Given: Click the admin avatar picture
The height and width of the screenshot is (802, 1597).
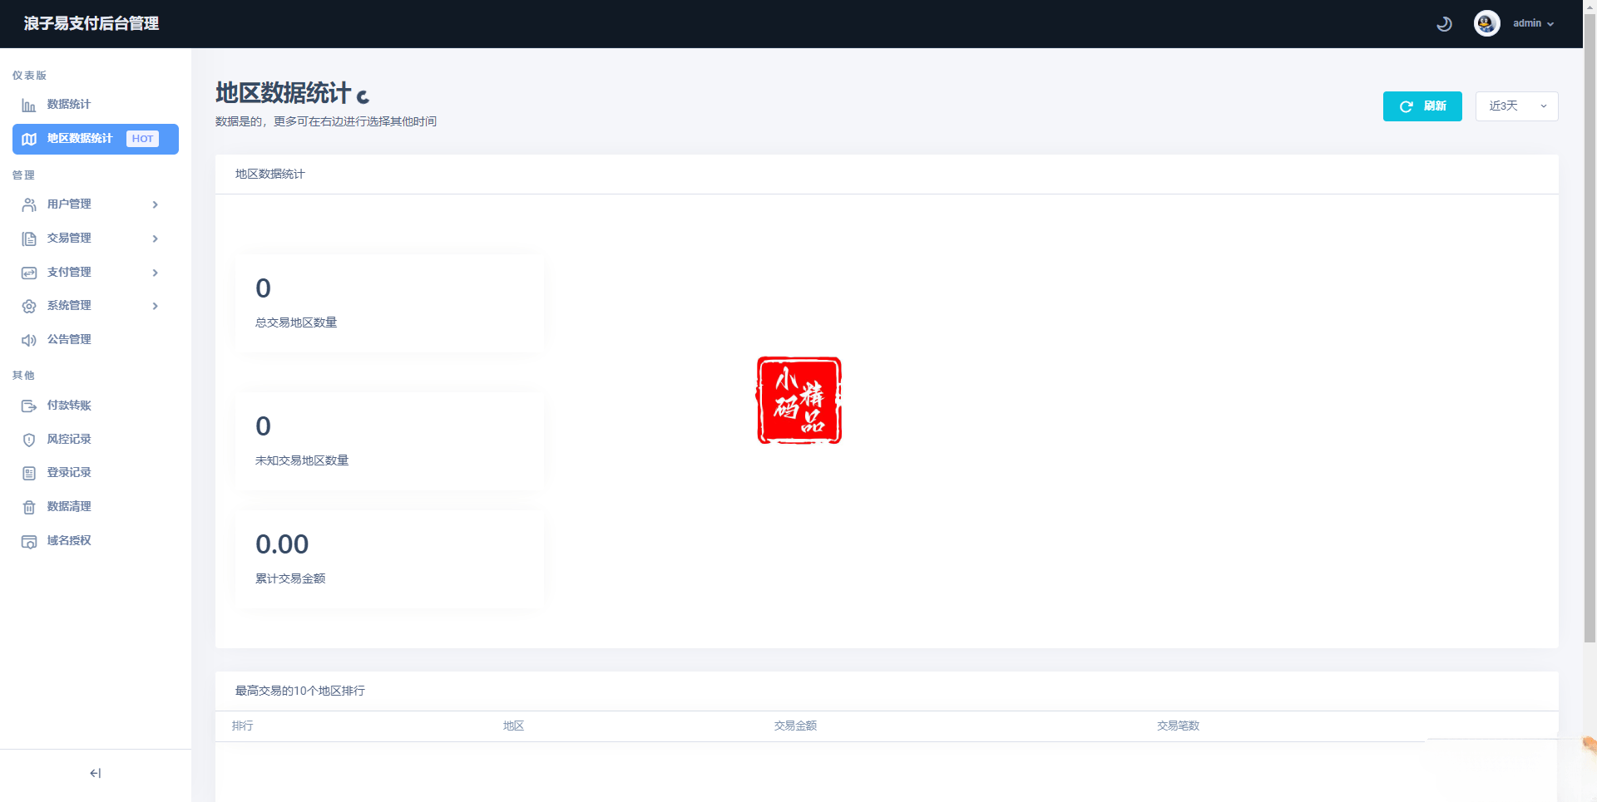Looking at the screenshot, I should 1487,23.
